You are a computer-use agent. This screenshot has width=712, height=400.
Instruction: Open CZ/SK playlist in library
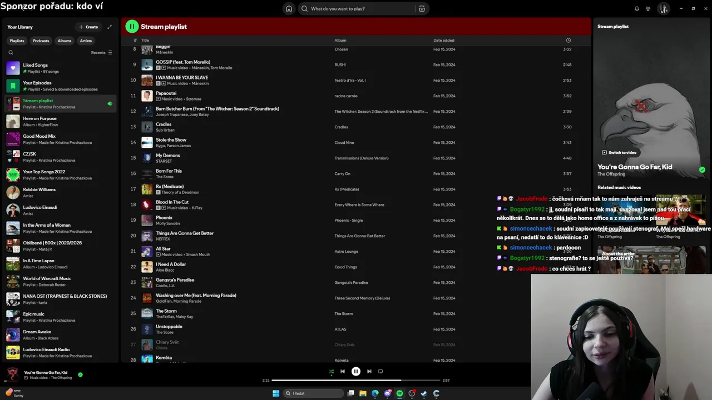click(x=61, y=157)
